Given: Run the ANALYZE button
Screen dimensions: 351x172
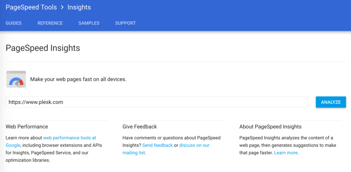Looking at the screenshot, I should 331,102.
